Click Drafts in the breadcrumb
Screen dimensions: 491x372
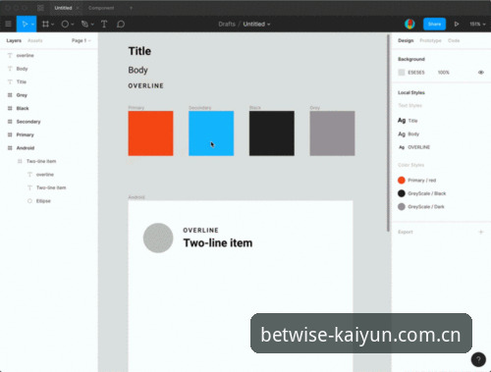[227, 24]
